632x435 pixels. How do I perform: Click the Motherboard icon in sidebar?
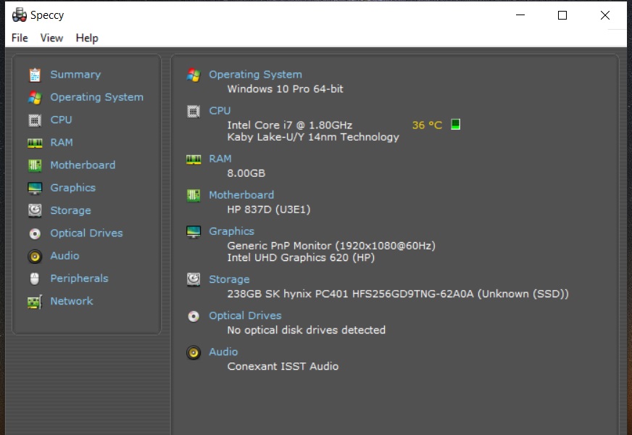(35, 165)
